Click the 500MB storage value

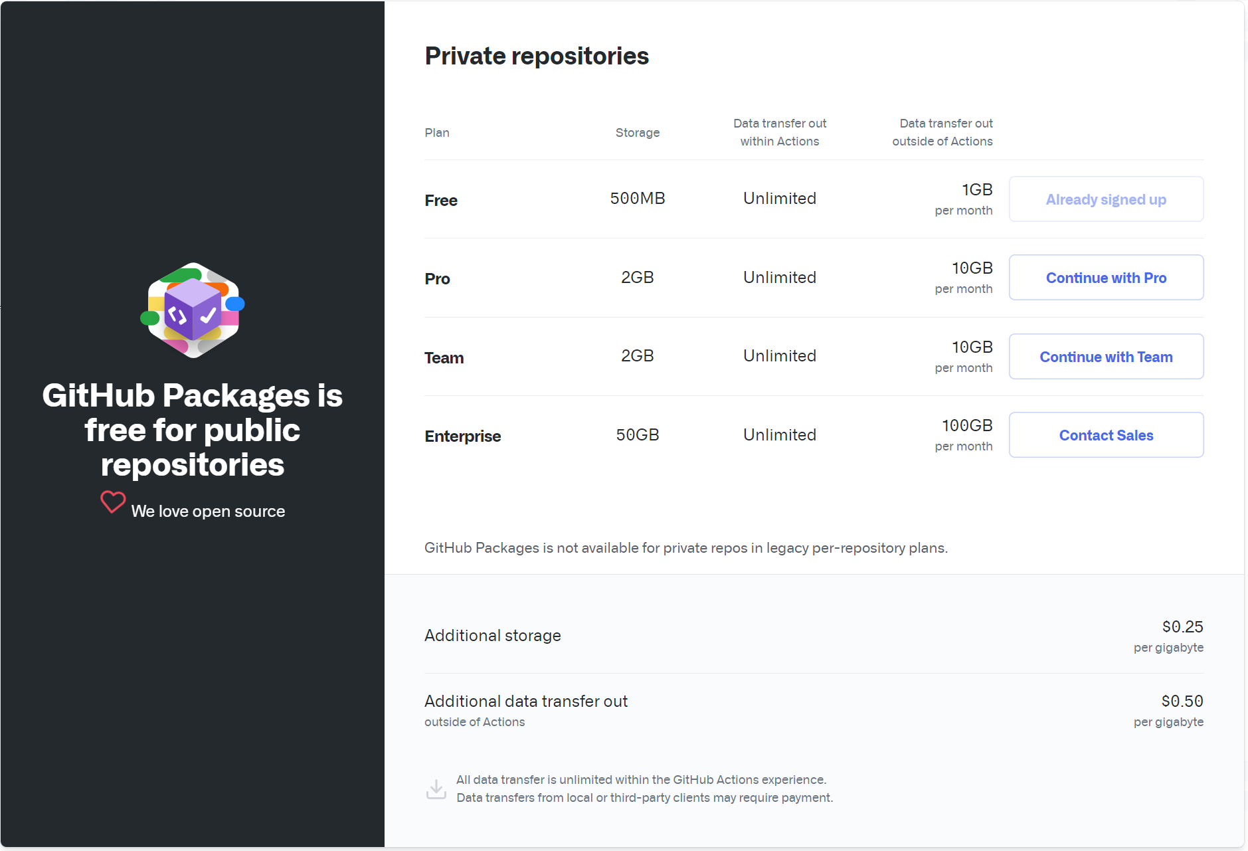coord(637,199)
